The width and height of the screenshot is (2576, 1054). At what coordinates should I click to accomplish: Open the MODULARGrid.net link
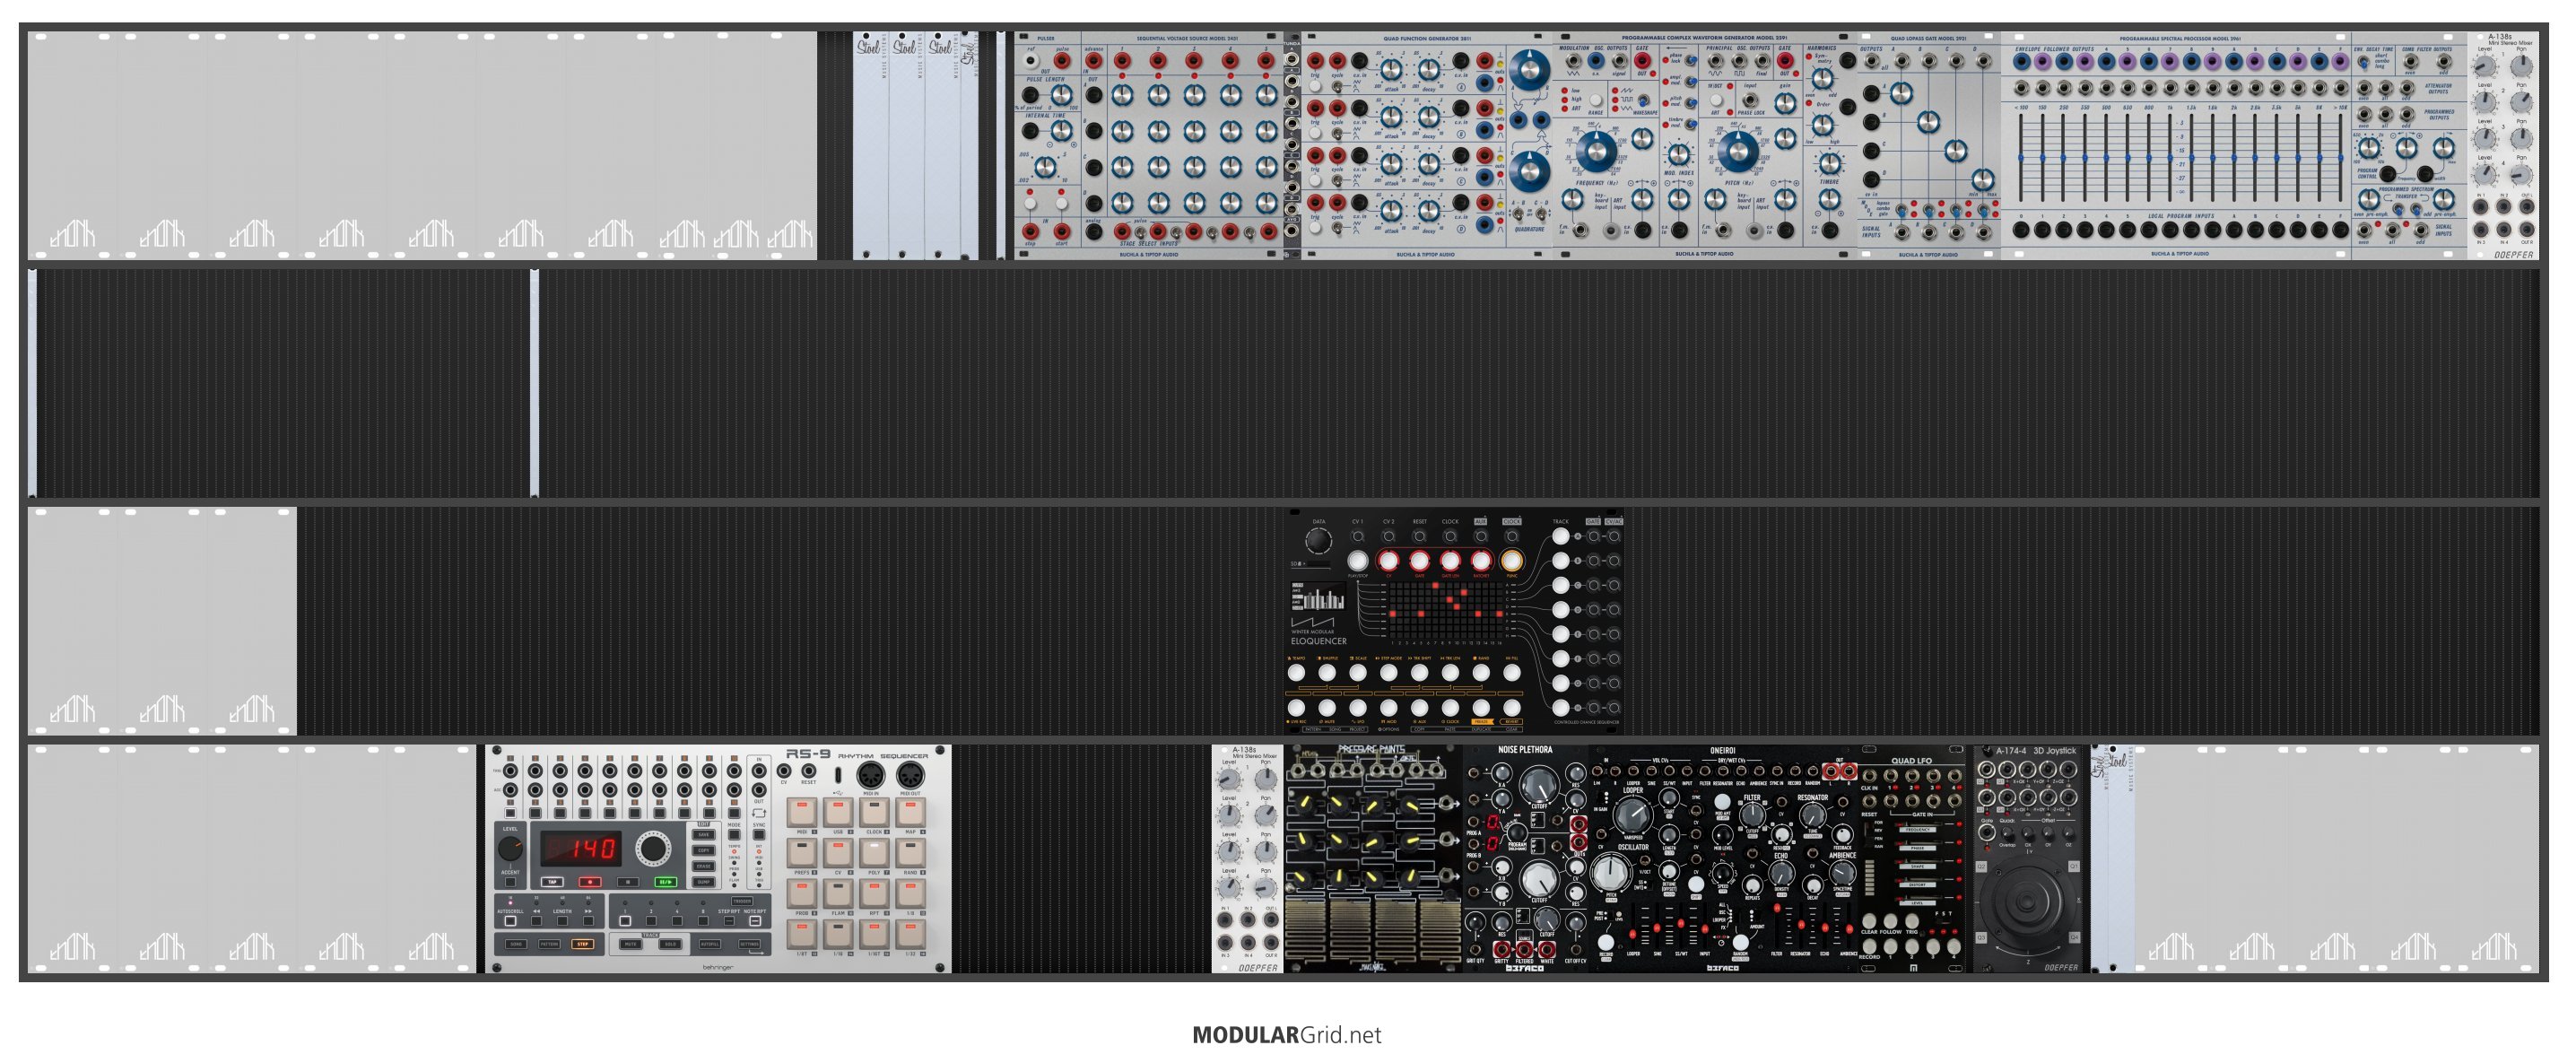pos(1286,1036)
